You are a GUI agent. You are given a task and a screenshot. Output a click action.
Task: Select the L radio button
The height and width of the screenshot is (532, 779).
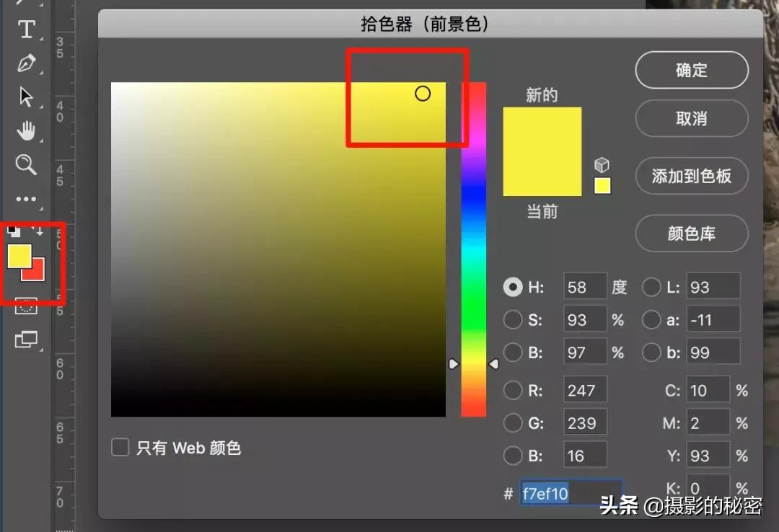[x=652, y=286]
